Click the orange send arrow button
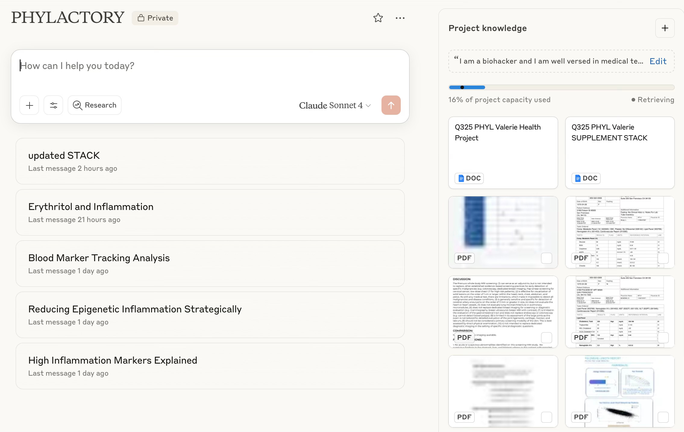Image resolution: width=684 pixels, height=432 pixels. [391, 105]
